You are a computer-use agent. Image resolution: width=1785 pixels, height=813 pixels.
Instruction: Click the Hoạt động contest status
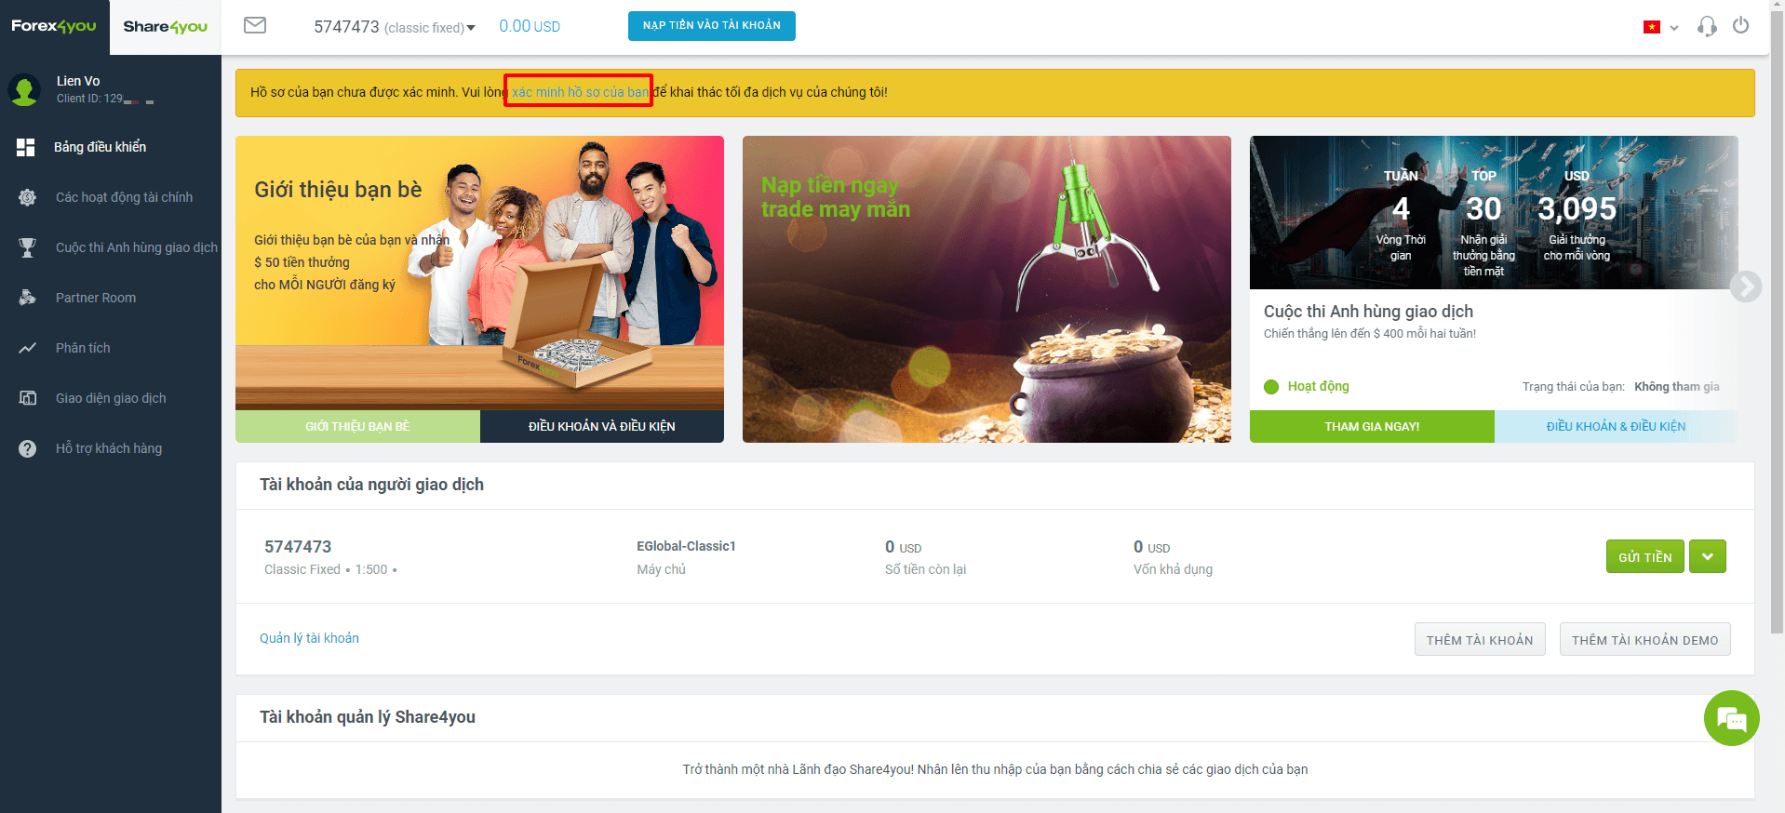(x=1307, y=386)
